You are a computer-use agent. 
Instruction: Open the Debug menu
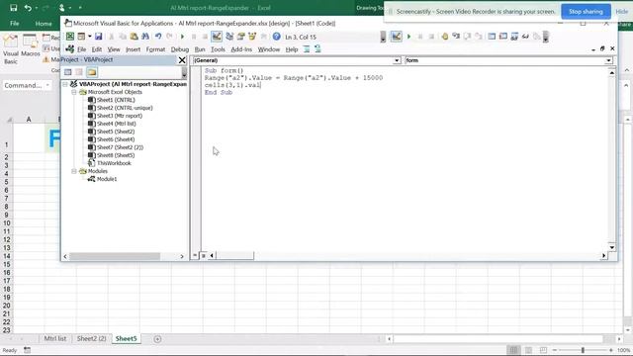[180, 49]
